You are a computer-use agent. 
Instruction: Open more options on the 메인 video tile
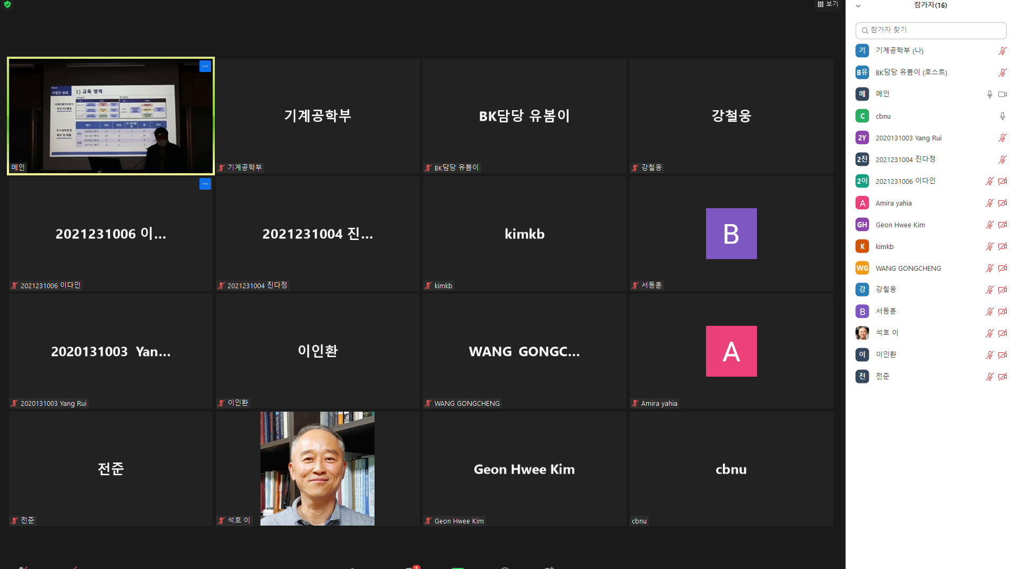pos(205,66)
